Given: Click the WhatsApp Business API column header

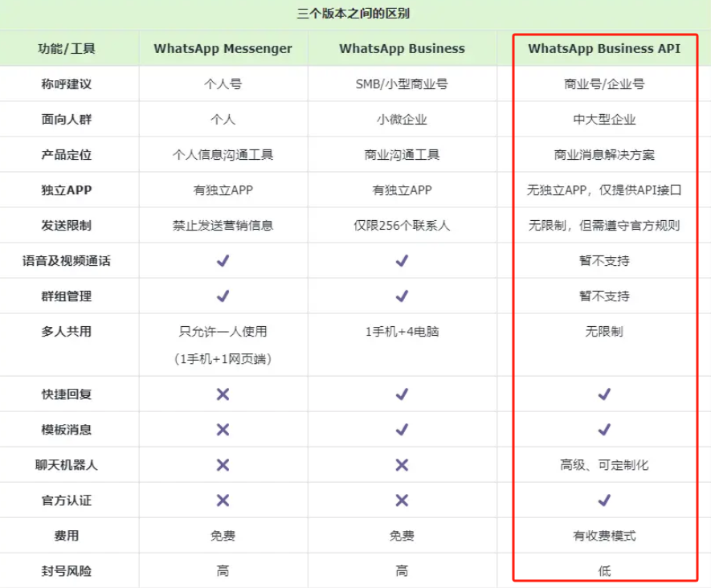Looking at the screenshot, I should (604, 48).
